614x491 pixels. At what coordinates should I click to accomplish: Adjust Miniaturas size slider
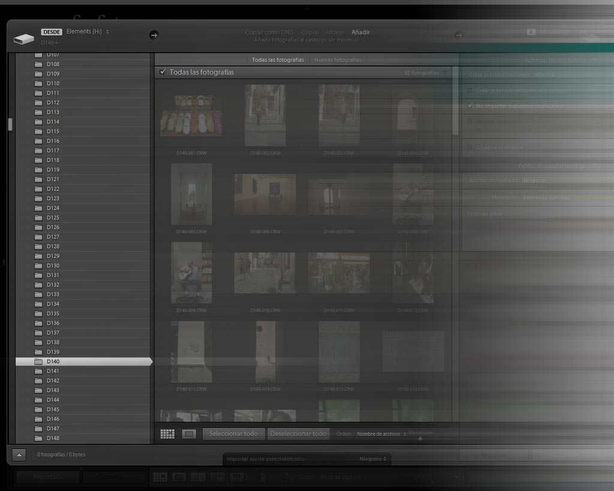point(420,438)
